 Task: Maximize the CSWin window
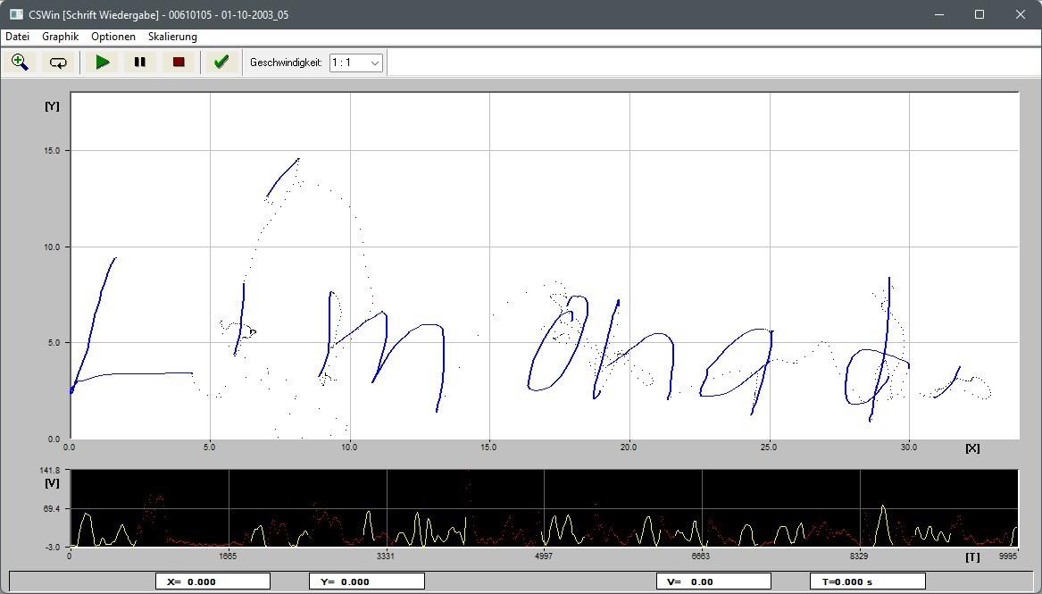pyautogui.click(x=979, y=14)
